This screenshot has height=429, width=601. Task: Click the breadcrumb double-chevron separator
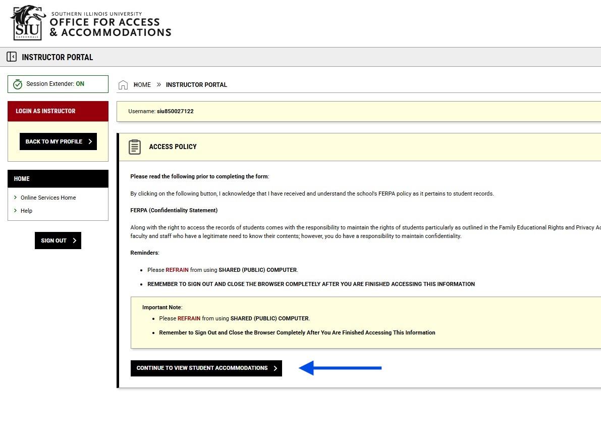[x=158, y=84]
